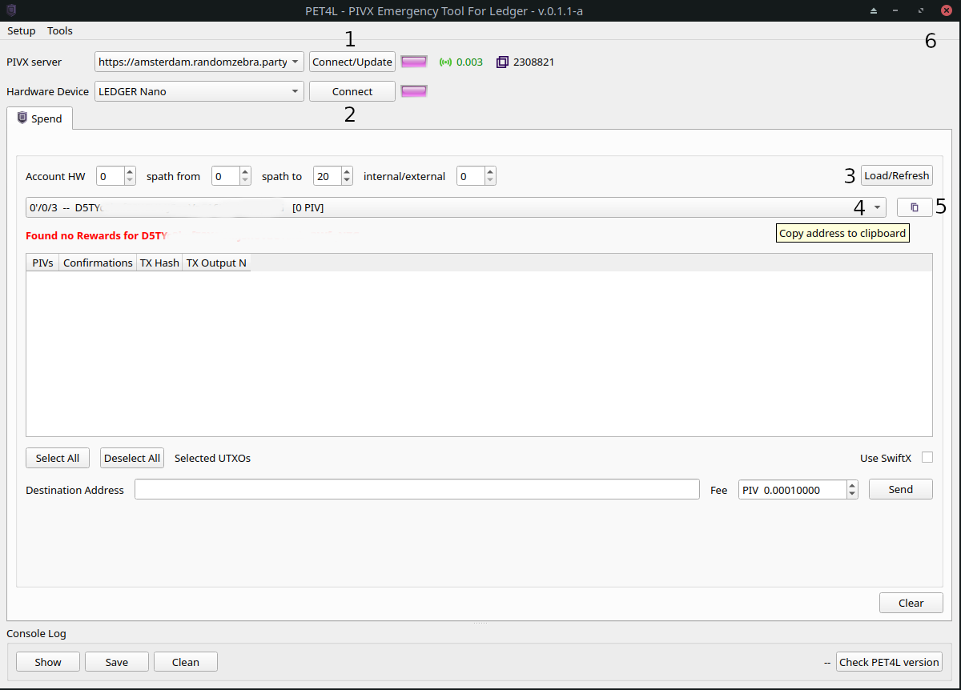Click the Destination Address input field
This screenshot has height=690, width=961.
tap(417, 489)
